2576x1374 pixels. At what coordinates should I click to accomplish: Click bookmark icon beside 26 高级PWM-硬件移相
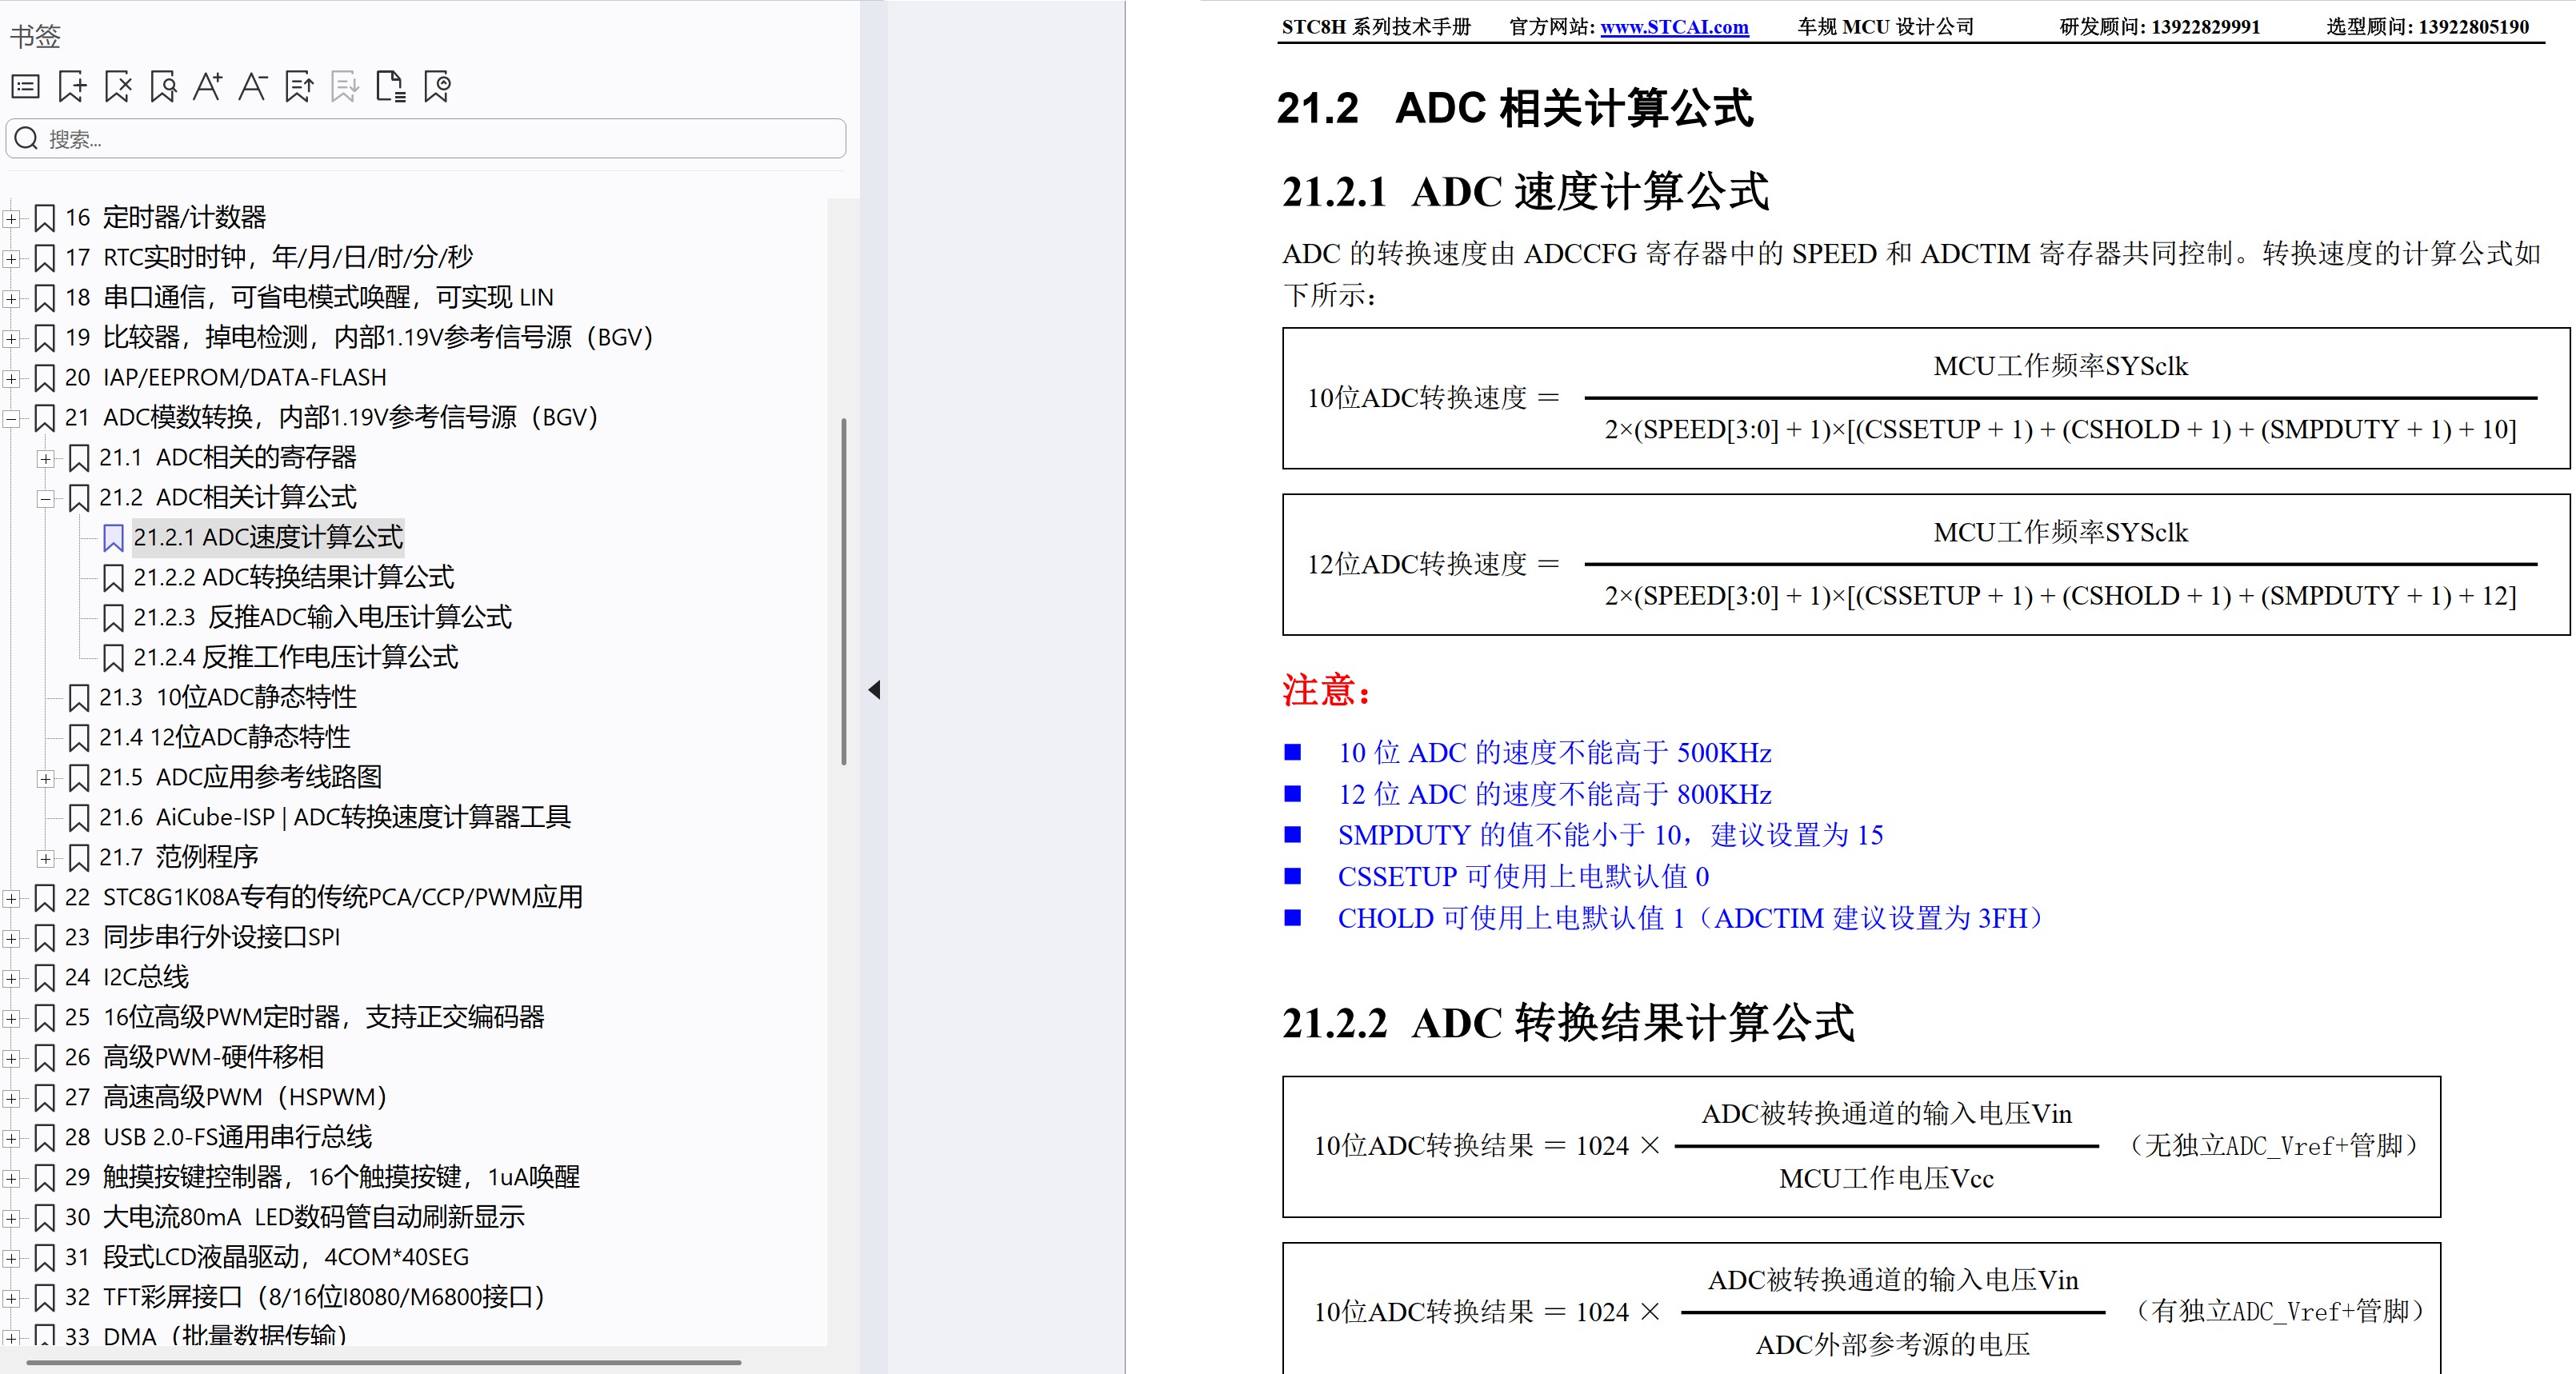(45, 1058)
